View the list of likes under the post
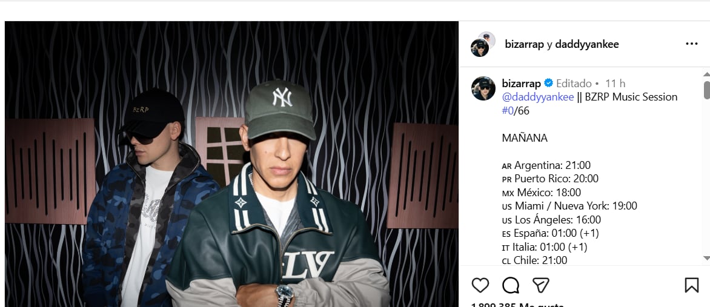This screenshot has width=710, height=307. (x=517, y=305)
